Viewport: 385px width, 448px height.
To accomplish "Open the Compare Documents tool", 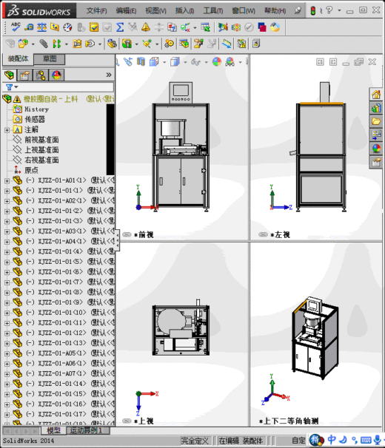I will tap(172, 27).
